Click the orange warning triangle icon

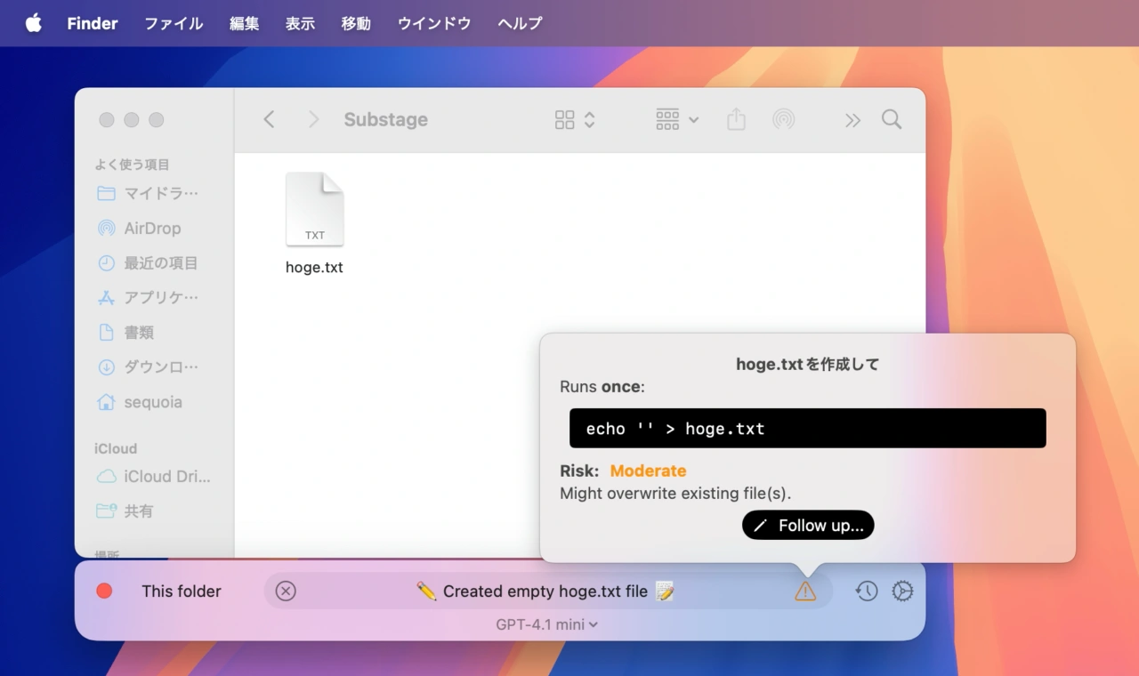pyautogui.click(x=804, y=591)
